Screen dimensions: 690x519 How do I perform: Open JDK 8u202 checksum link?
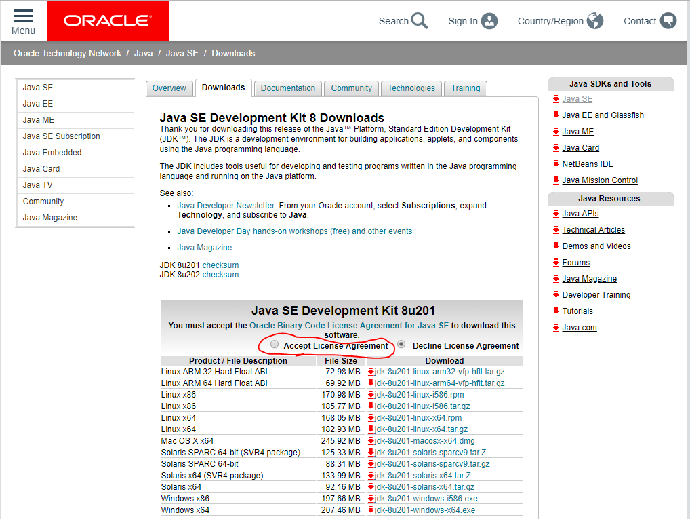click(x=220, y=275)
